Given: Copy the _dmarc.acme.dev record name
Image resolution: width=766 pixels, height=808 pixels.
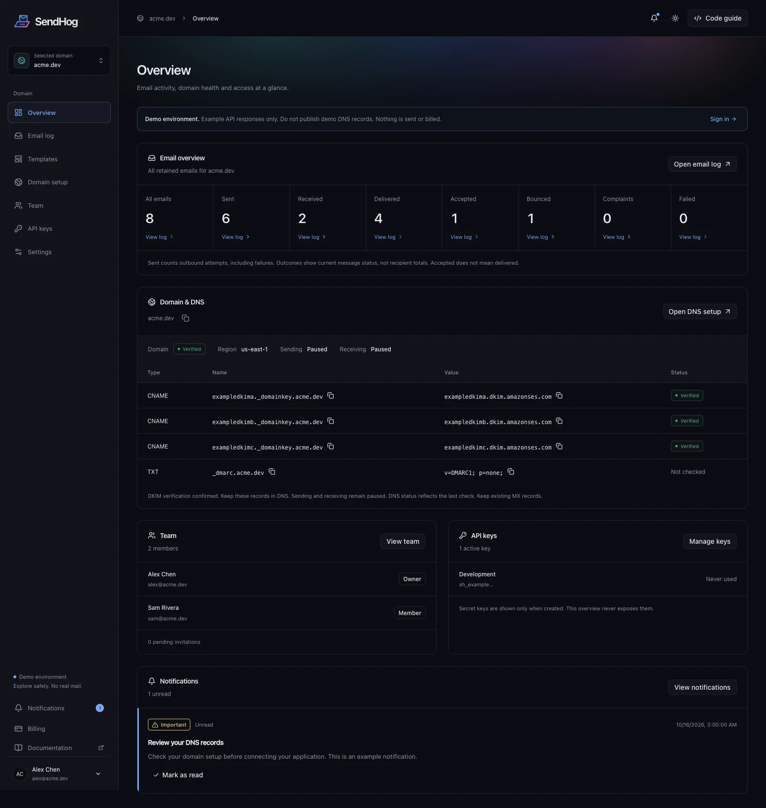Looking at the screenshot, I should (x=272, y=472).
